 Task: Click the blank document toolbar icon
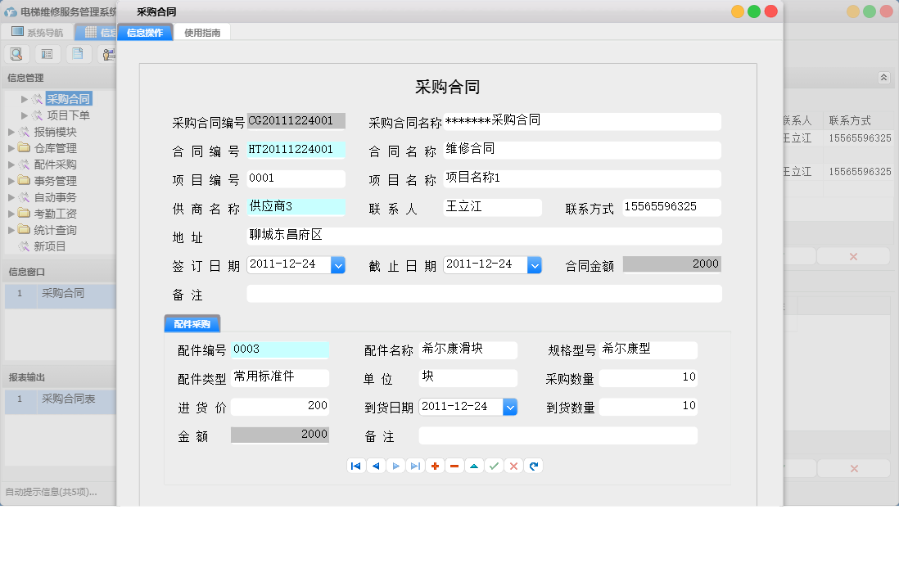(x=78, y=53)
